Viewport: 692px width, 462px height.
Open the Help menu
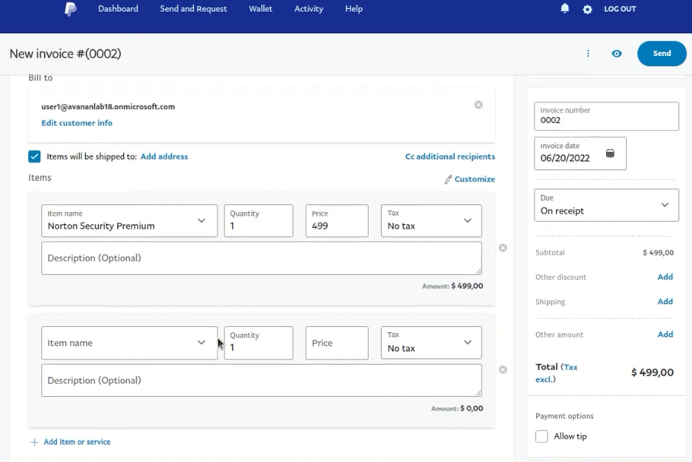point(354,9)
